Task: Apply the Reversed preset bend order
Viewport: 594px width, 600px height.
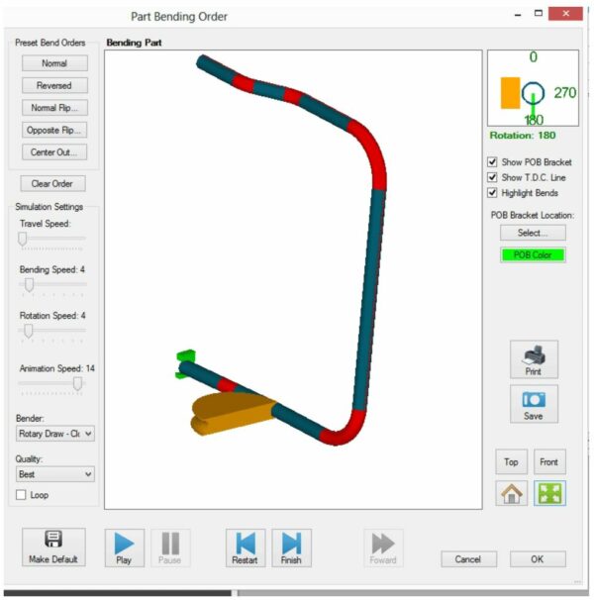Action: pyautogui.click(x=54, y=85)
